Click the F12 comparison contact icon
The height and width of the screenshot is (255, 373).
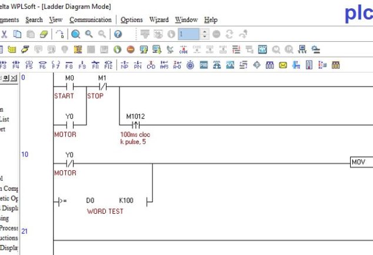108,65
